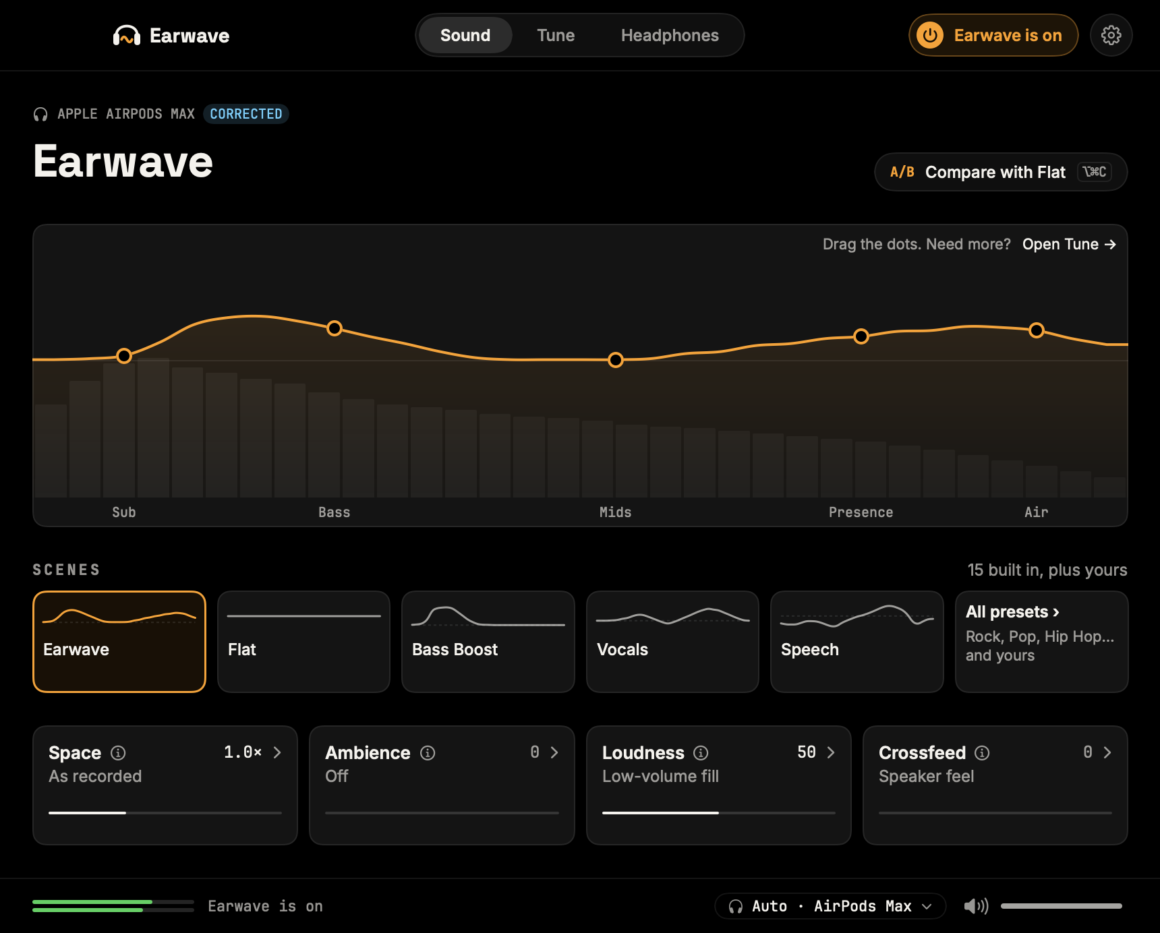The width and height of the screenshot is (1160, 933).
Task: Expand the Crossfeed settings chevron
Action: coord(1107,752)
